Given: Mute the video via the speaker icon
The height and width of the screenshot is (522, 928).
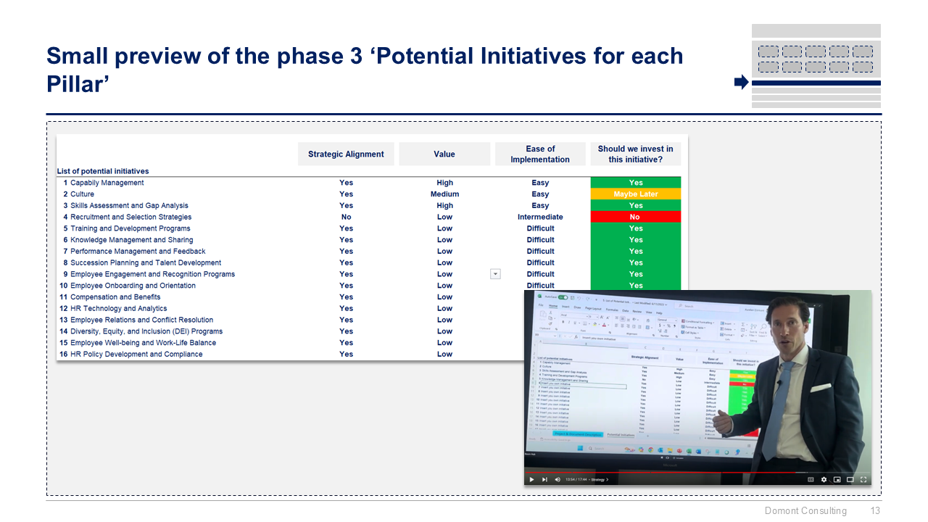Looking at the screenshot, I should click(557, 479).
